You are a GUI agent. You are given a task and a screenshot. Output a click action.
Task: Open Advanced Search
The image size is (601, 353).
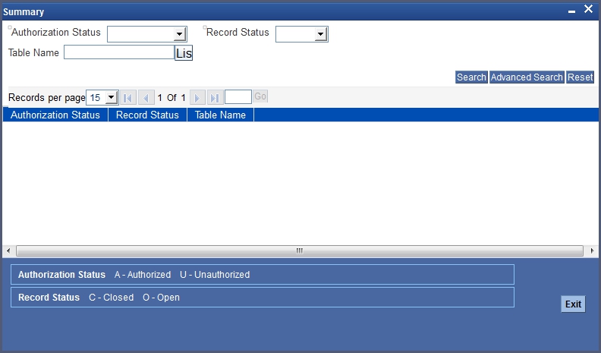pyautogui.click(x=527, y=77)
